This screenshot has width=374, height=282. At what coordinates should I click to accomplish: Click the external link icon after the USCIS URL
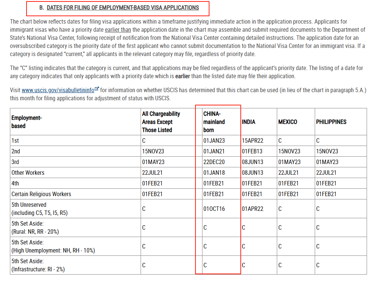[x=97, y=89]
